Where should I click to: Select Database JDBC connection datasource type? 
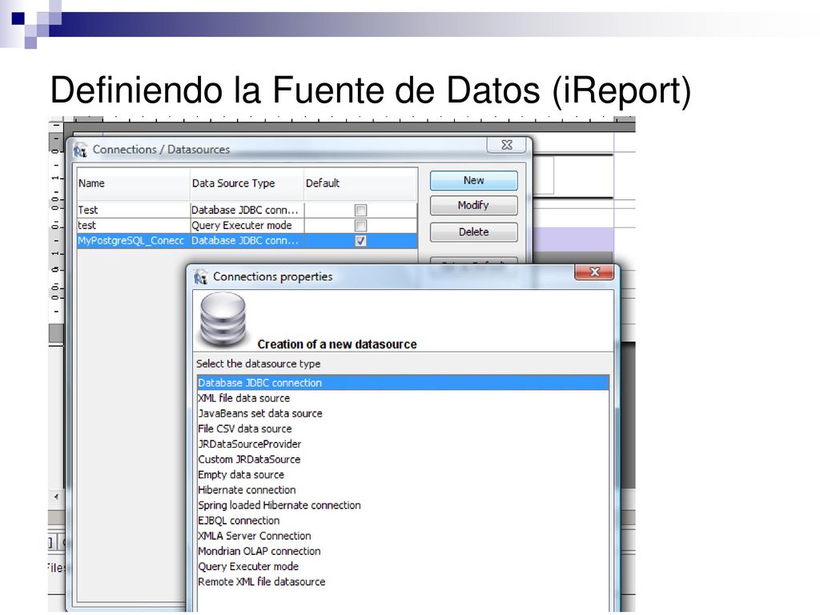404,383
